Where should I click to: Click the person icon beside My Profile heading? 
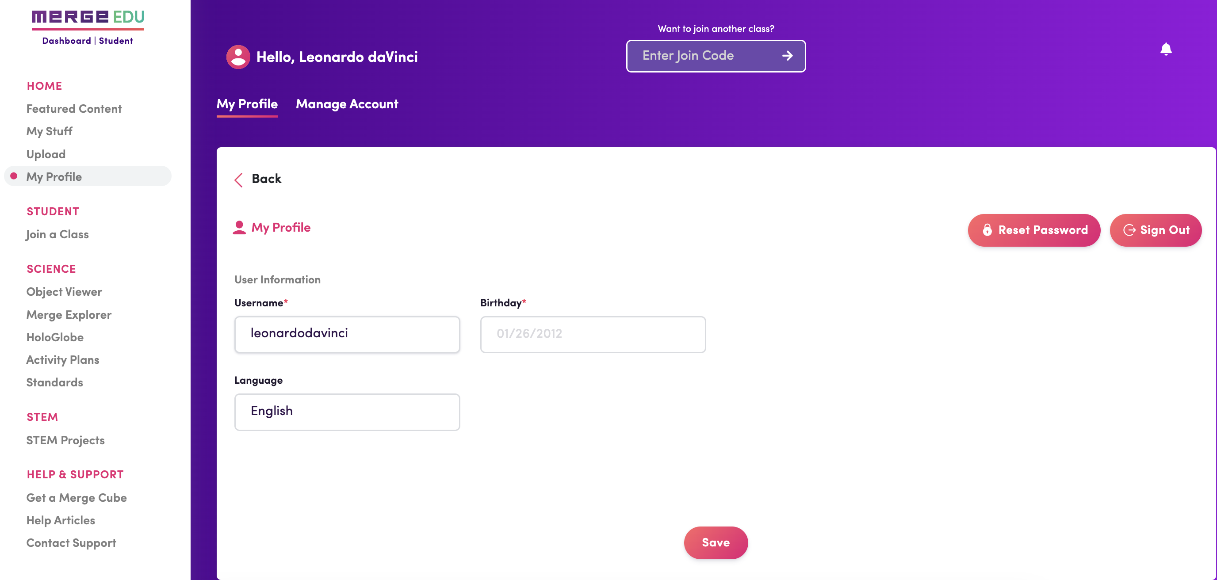point(240,228)
